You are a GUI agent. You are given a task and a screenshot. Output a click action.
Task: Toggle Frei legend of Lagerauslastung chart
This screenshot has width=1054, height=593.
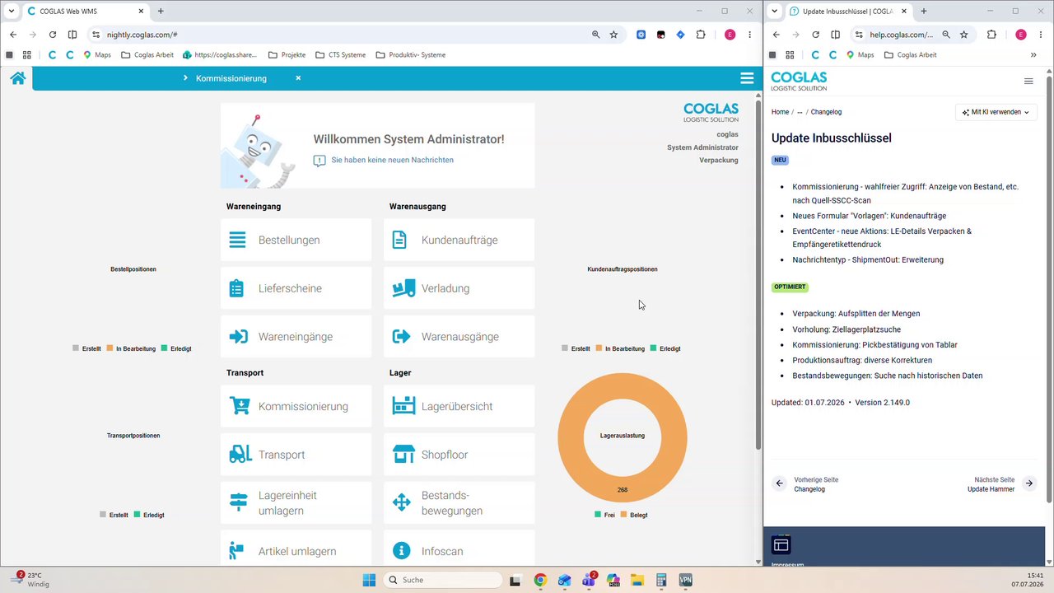coord(604,515)
